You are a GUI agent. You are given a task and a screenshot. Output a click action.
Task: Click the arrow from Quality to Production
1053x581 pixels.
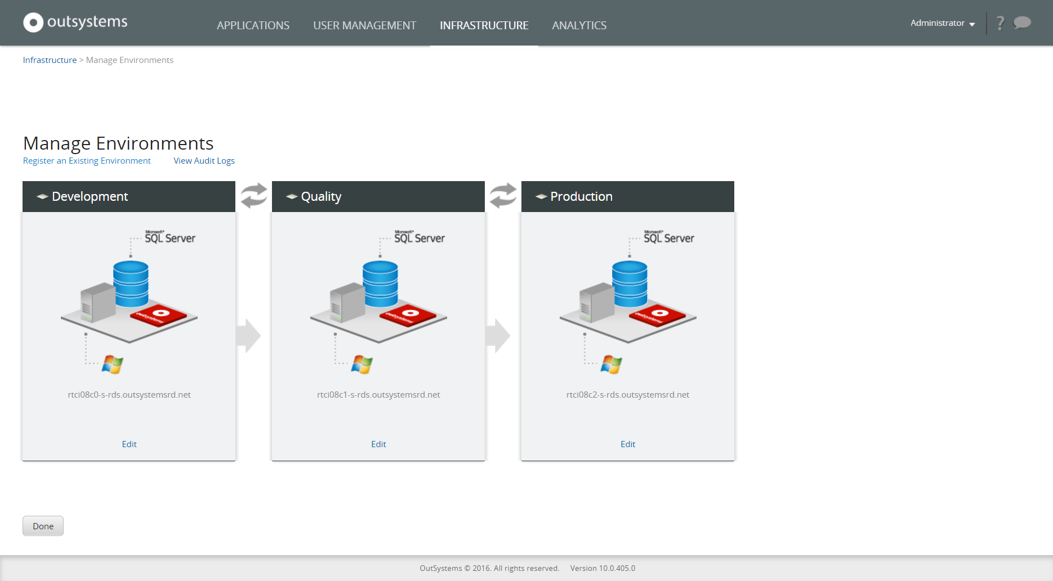point(498,336)
